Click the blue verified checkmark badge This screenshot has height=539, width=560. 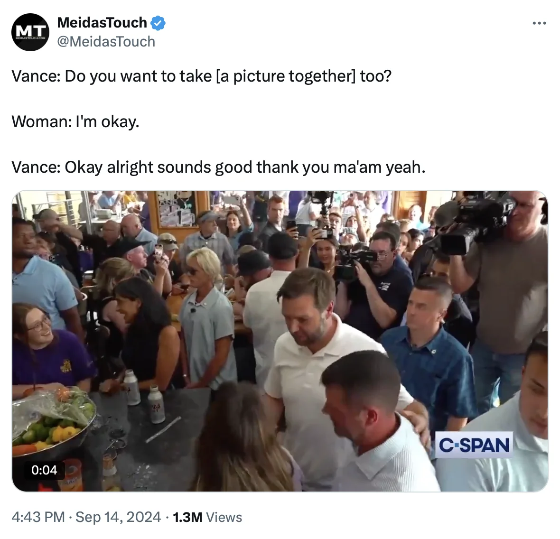click(158, 23)
